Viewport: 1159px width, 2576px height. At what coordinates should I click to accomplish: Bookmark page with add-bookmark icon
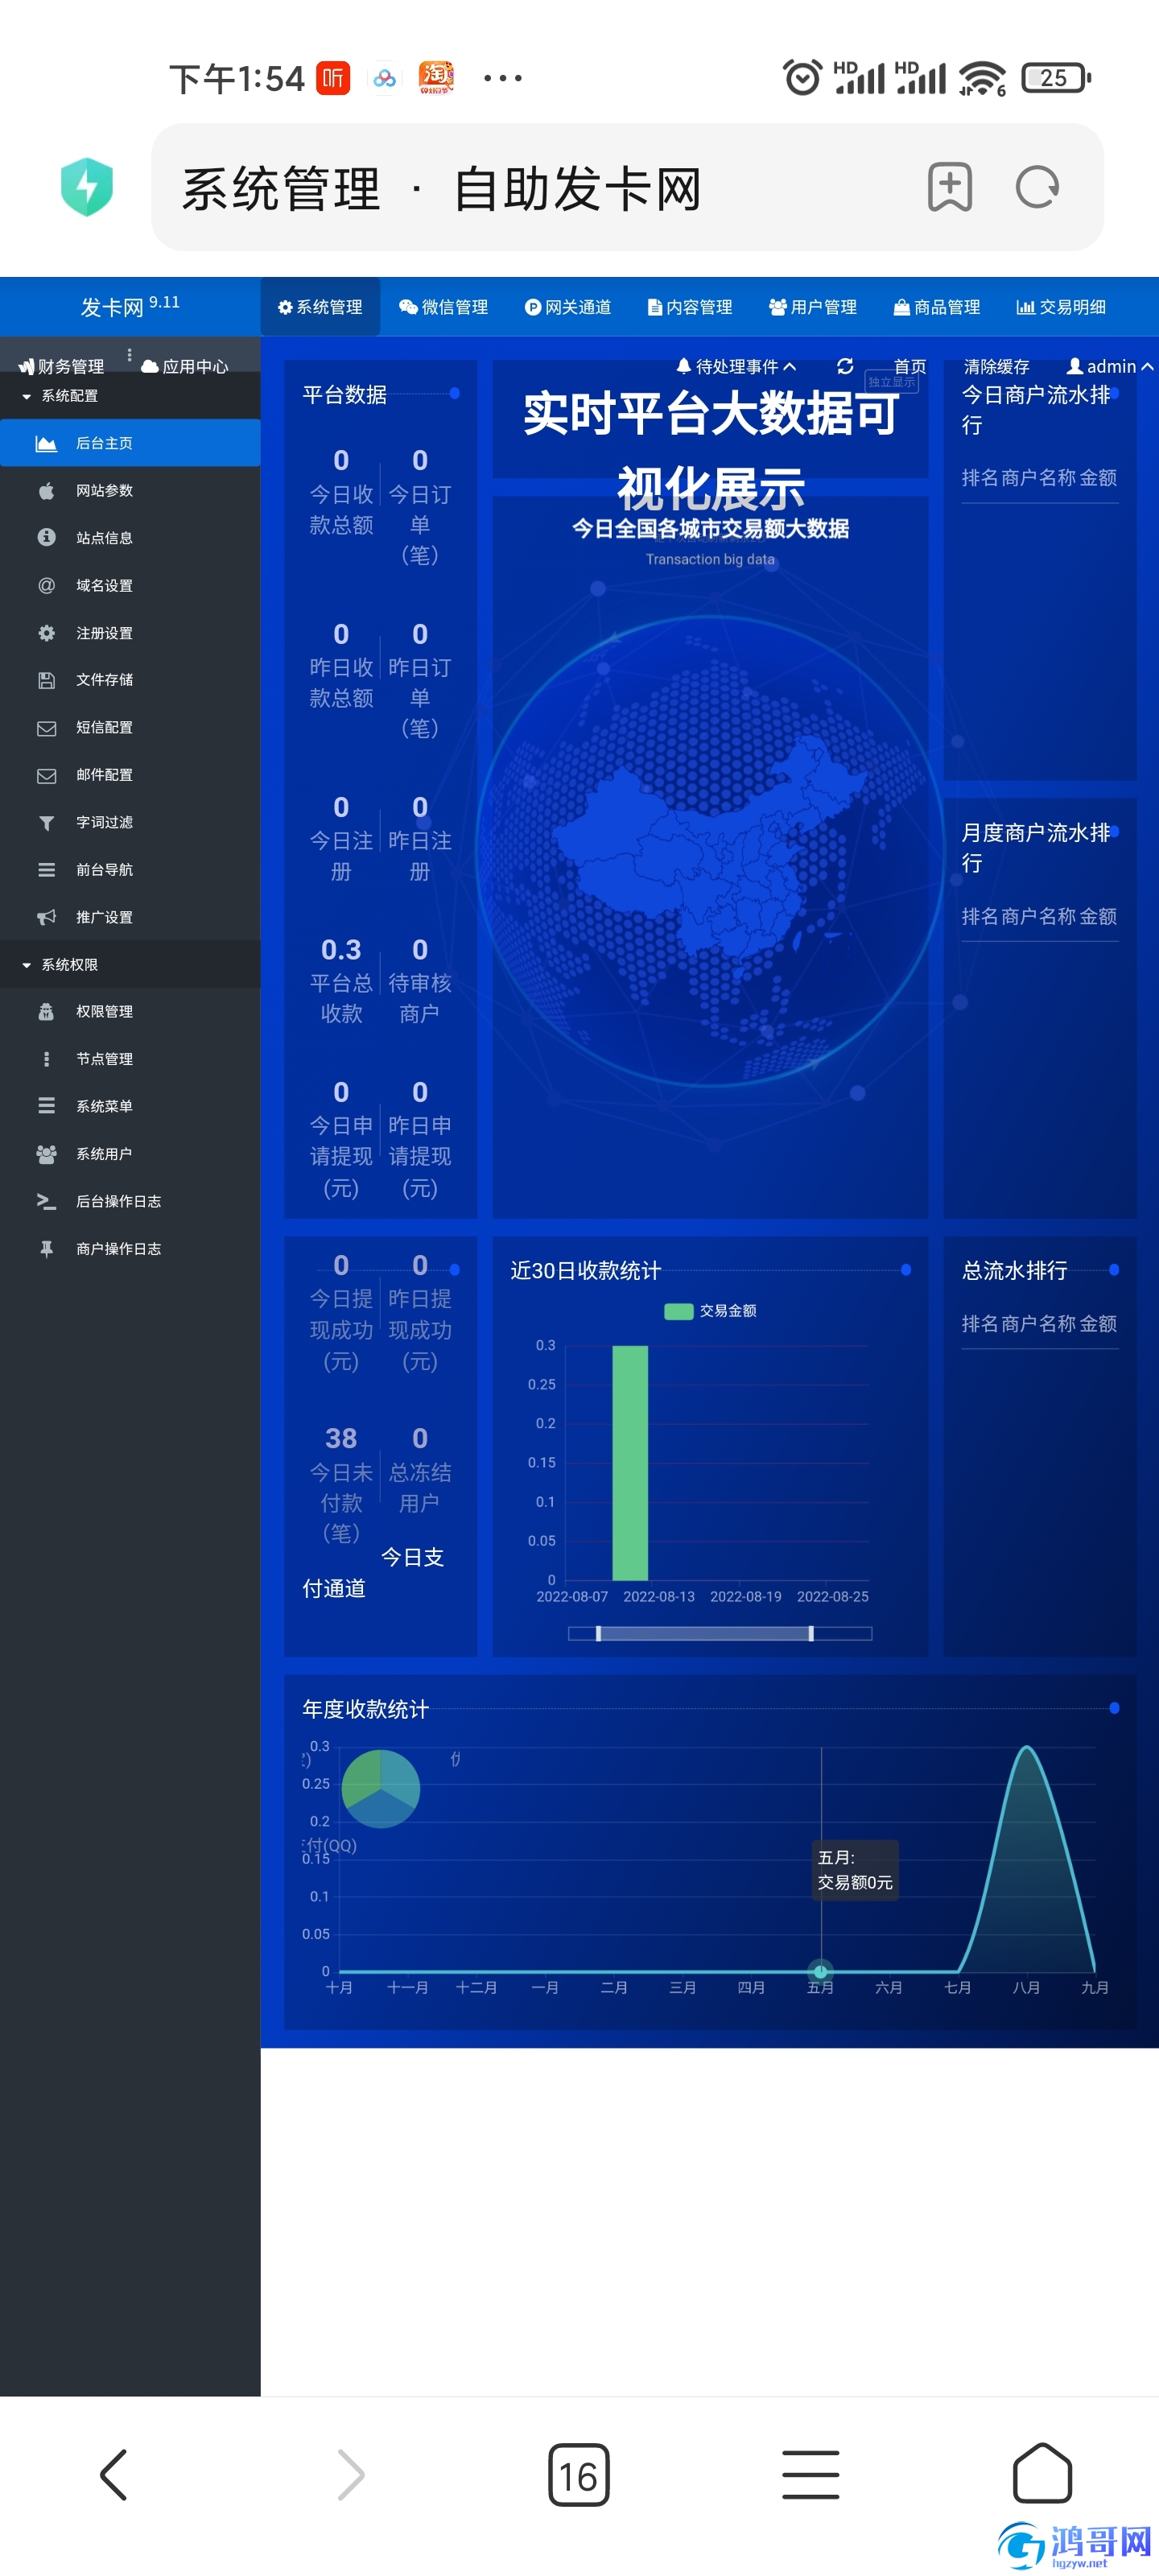tap(949, 187)
